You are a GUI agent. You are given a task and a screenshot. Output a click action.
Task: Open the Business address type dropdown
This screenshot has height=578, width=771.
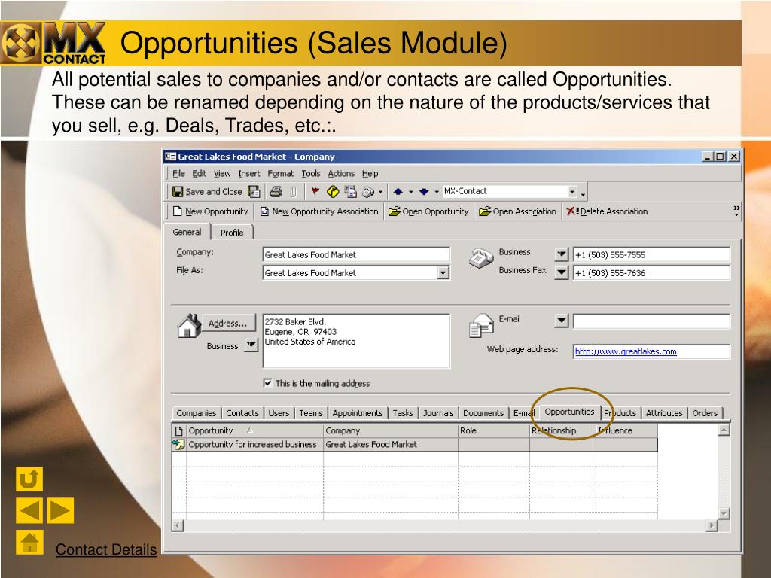point(251,345)
